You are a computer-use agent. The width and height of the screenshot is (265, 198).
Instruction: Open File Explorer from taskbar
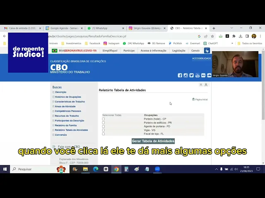point(85,169)
